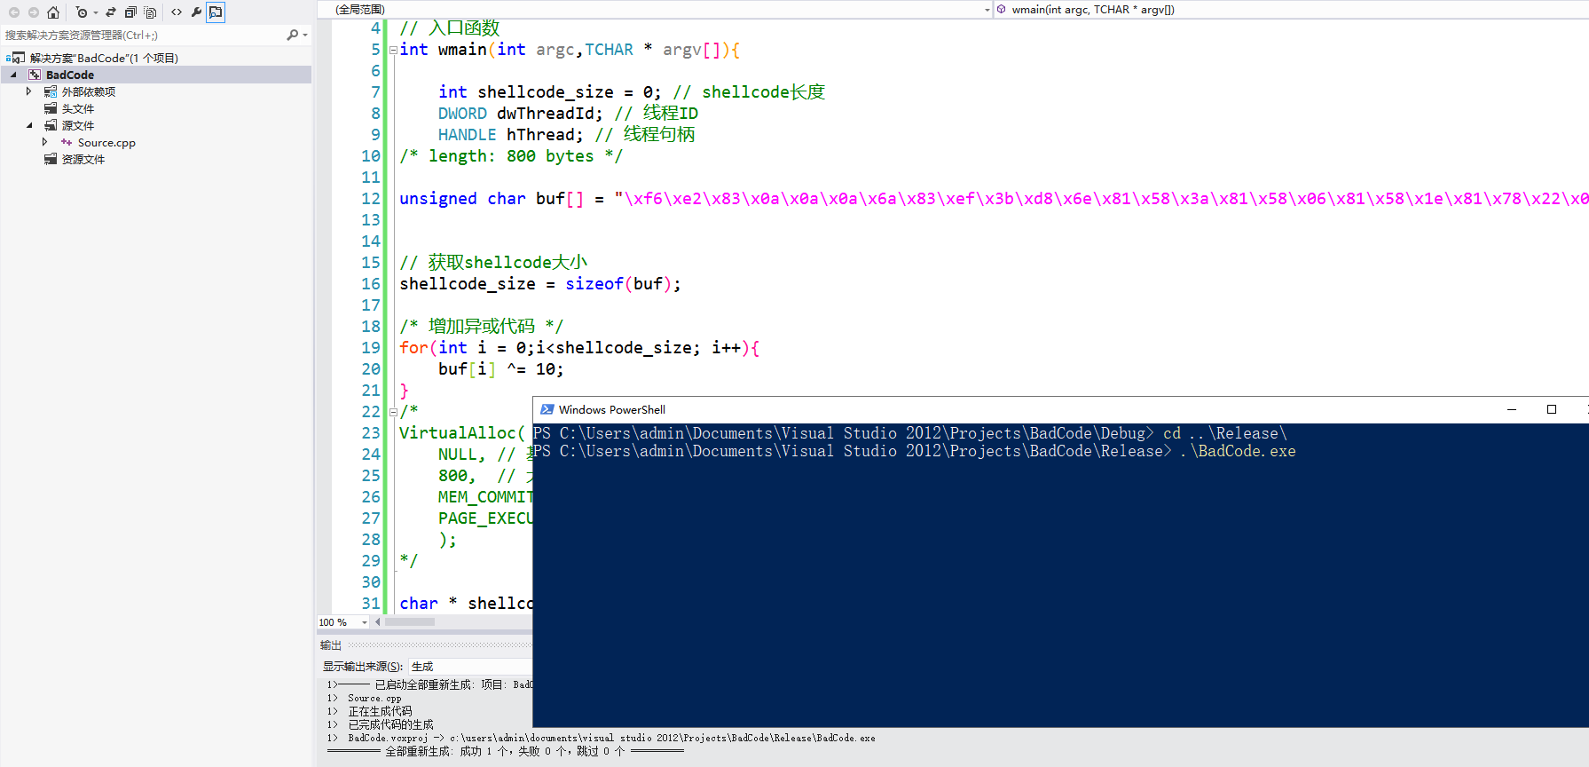Click the '全部重新生成: 成功 1 个' output line
The width and height of the screenshot is (1589, 767).
505,751
